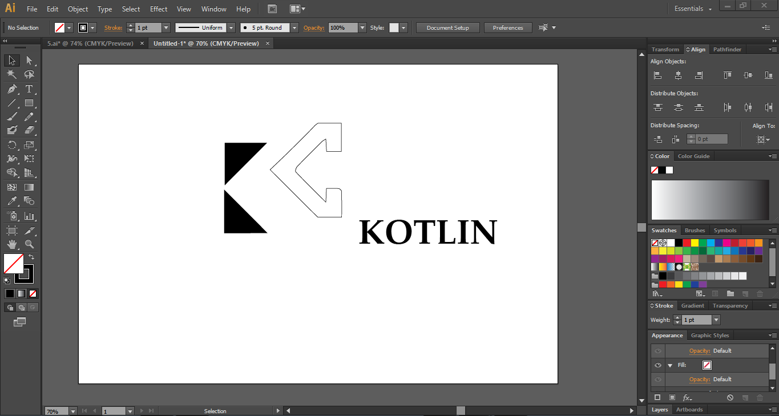This screenshot has width=779, height=416.
Task: Choose the Zoom tool in toolbox
Action: click(29, 244)
